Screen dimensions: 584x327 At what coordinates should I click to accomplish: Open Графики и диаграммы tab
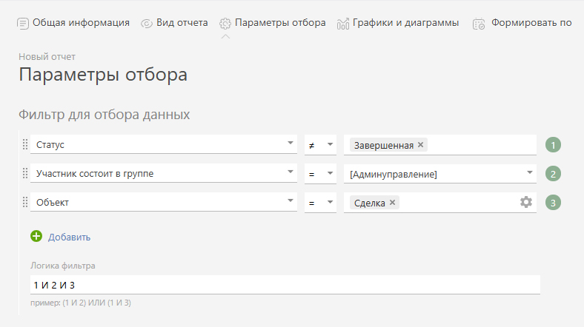coord(398,23)
